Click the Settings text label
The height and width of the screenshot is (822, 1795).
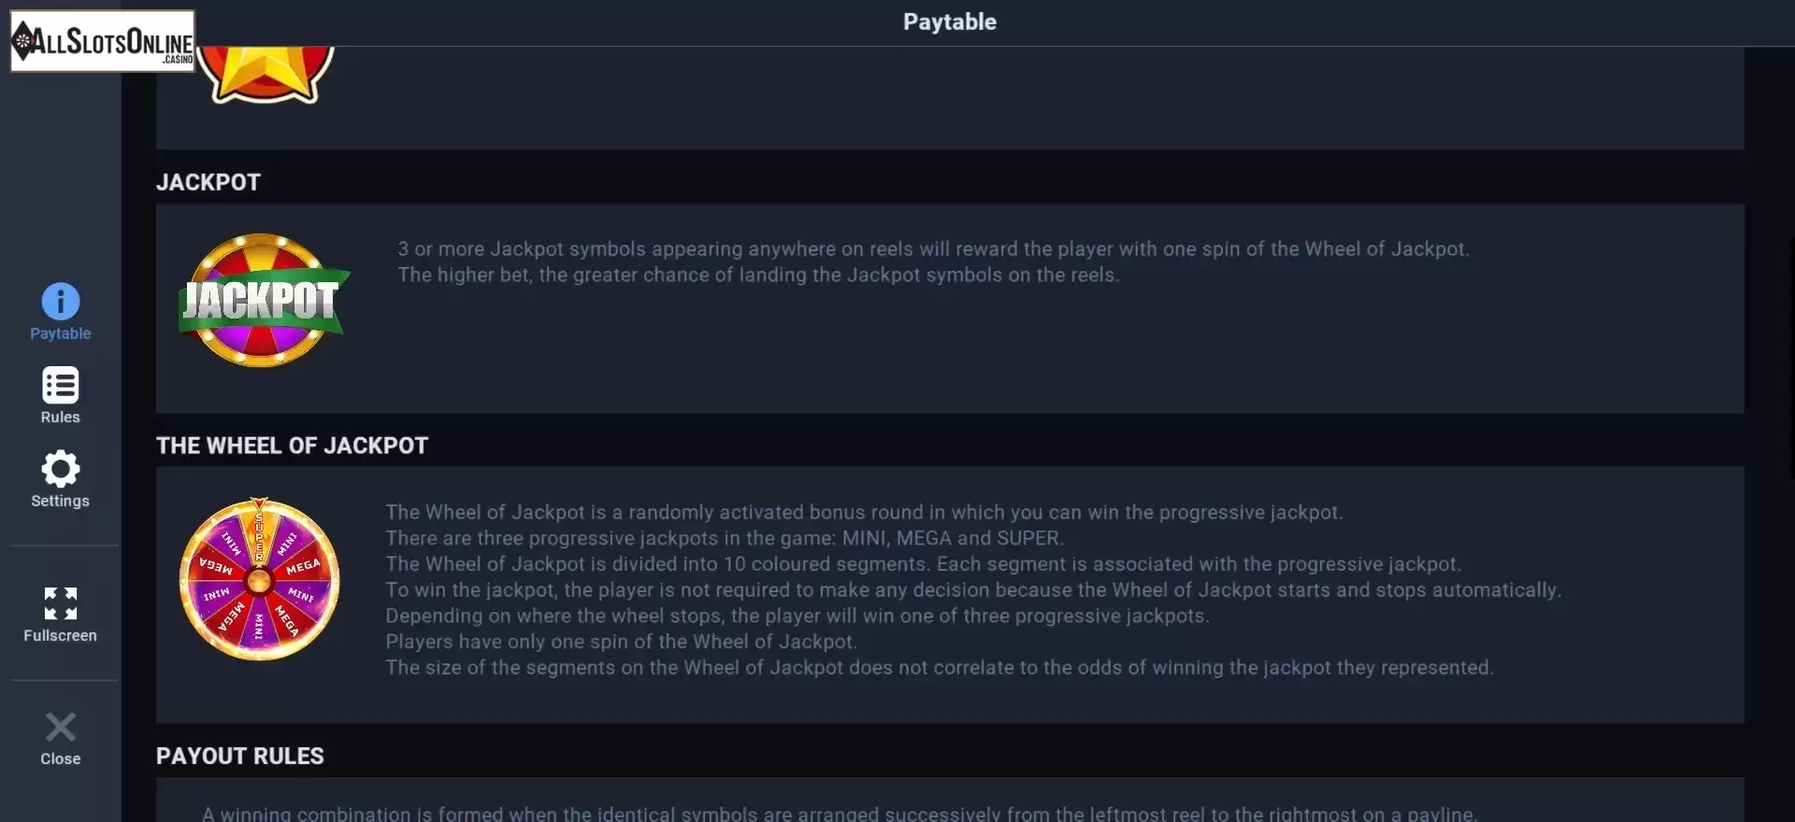(61, 501)
